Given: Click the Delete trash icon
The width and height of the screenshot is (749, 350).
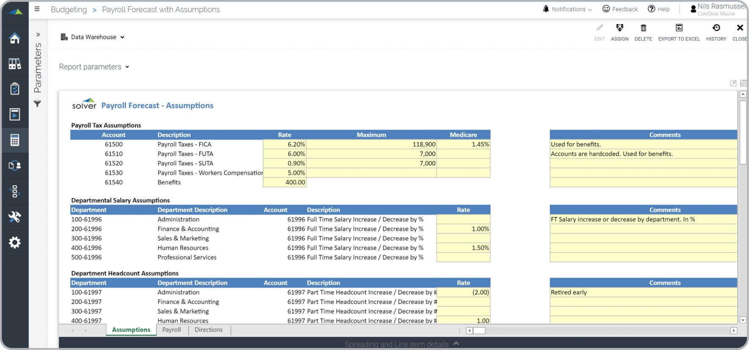Looking at the screenshot, I should tap(643, 28).
